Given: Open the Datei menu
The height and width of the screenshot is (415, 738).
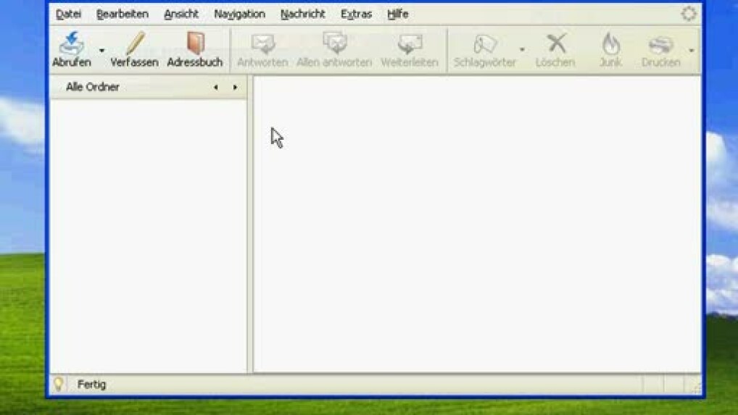Looking at the screenshot, I should (68, 14).
